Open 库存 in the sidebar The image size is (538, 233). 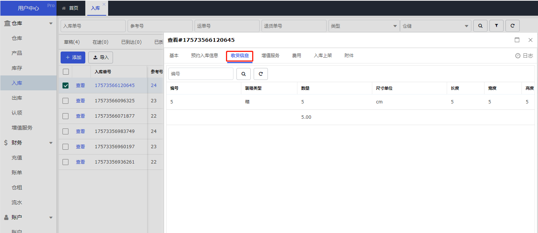coord(28,68)
